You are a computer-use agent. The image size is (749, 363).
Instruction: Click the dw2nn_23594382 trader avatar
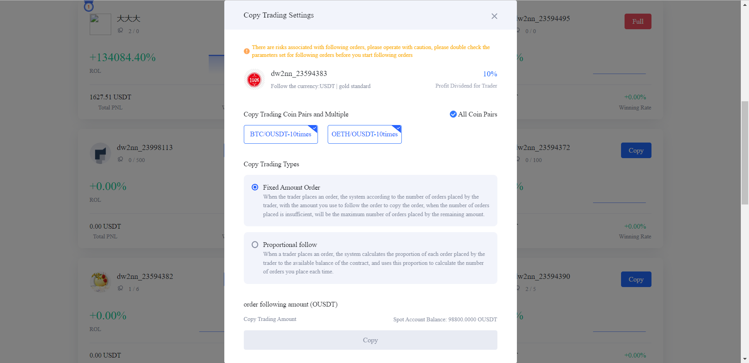(100, 282)
